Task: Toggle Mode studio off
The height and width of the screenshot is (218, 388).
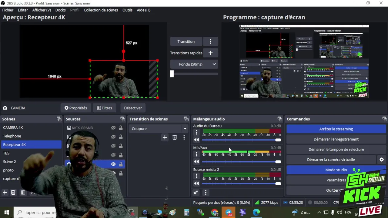Action: (336, 170)
